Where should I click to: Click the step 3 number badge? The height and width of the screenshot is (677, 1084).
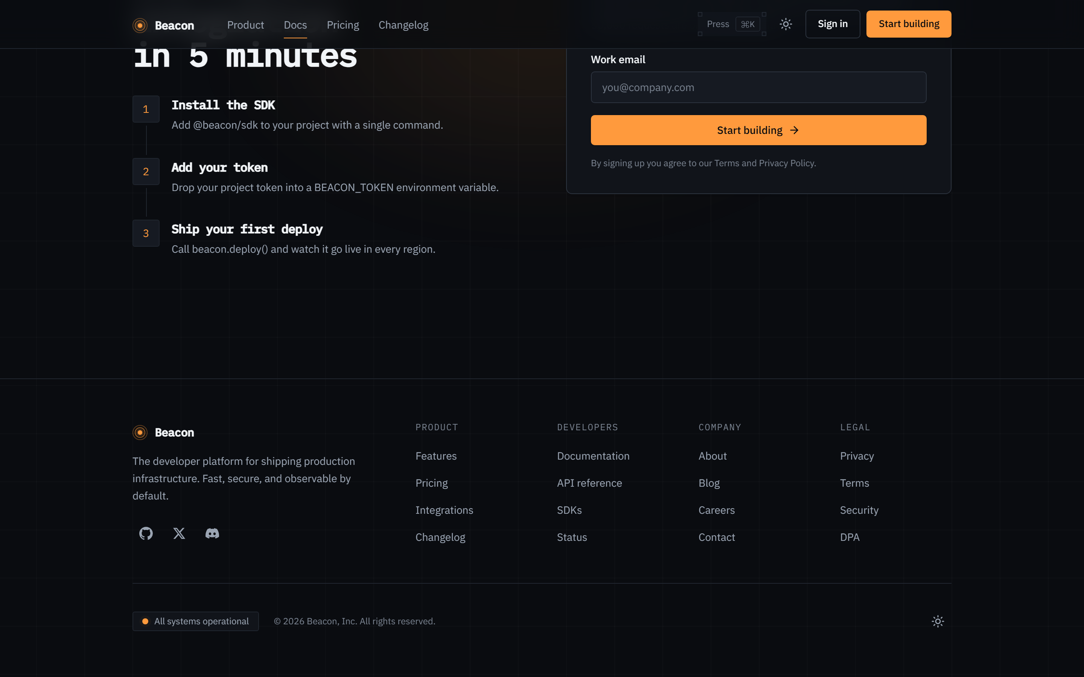pos(146,233)
